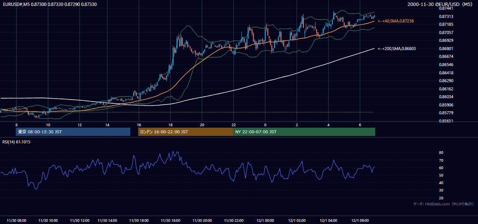Click the 11/30 20:00 time label
This screenshot has width=478, height=224.
[202, 221]
